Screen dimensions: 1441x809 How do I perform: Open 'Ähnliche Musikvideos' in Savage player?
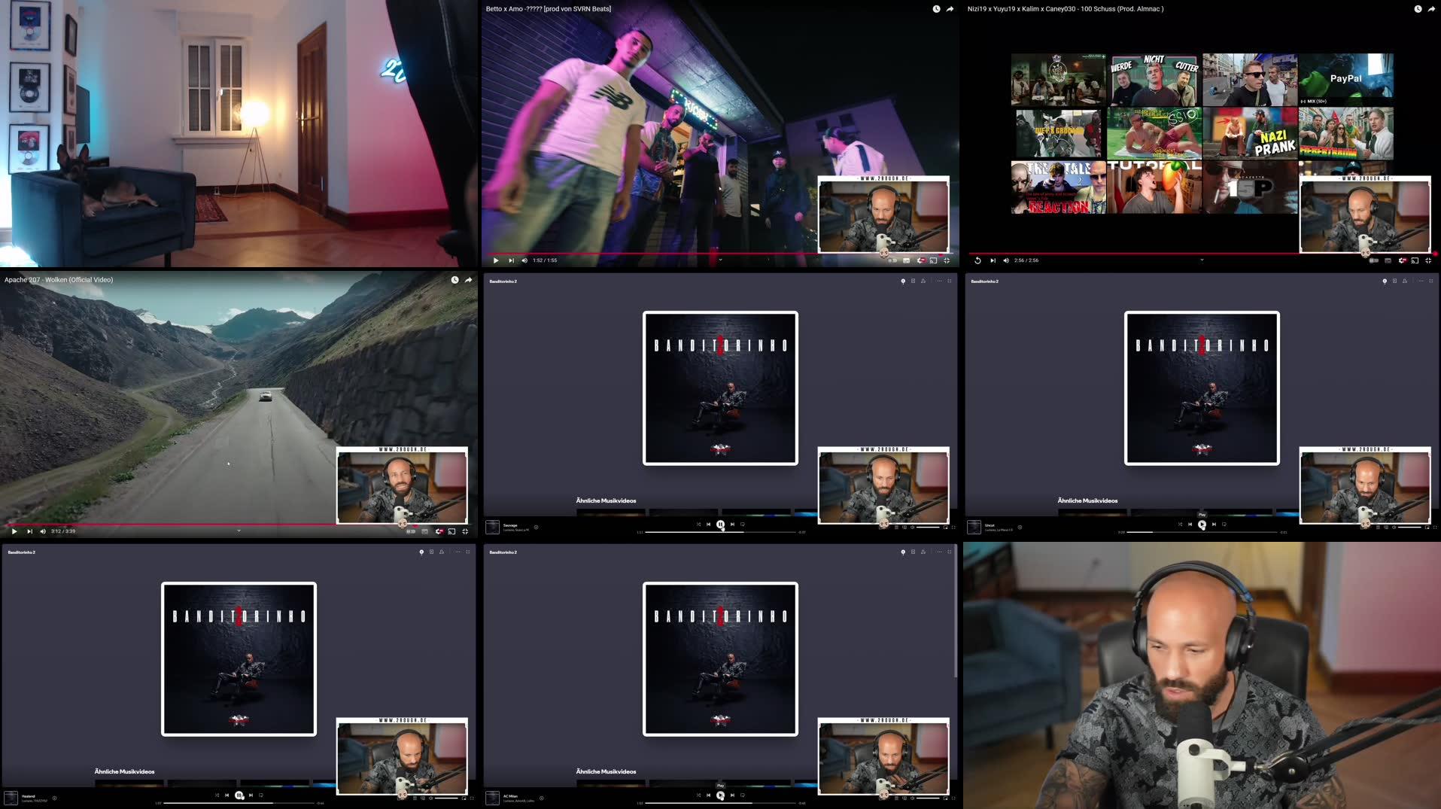pos(606,500)
